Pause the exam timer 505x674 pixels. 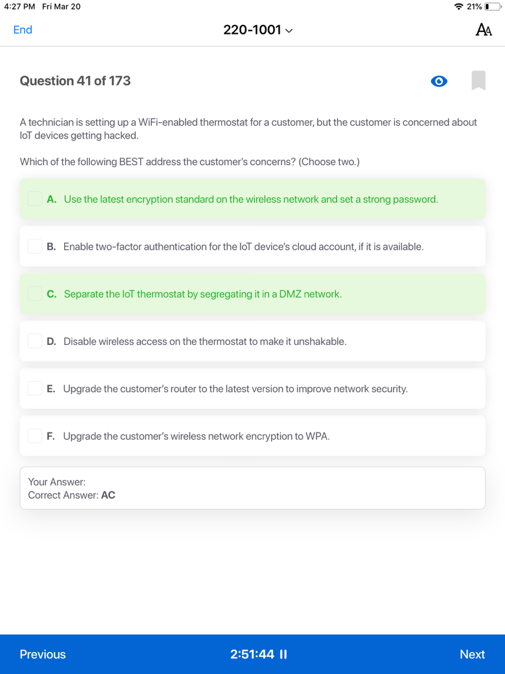coord(283,654)
